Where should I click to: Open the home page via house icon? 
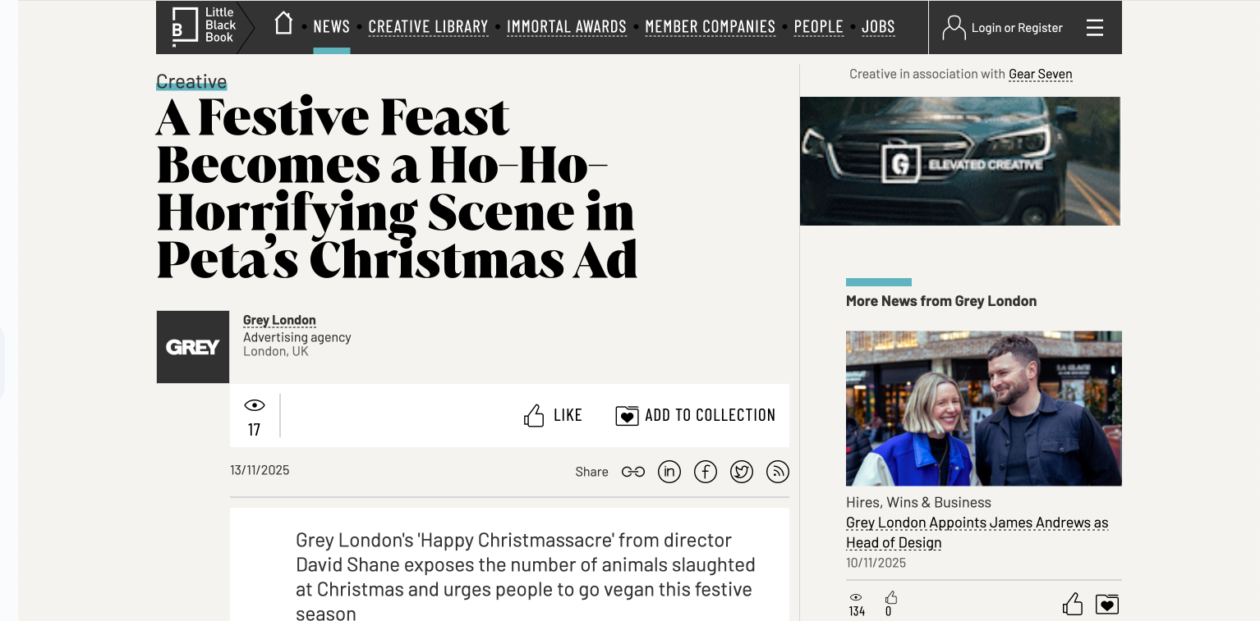click(x=283, y=25)
